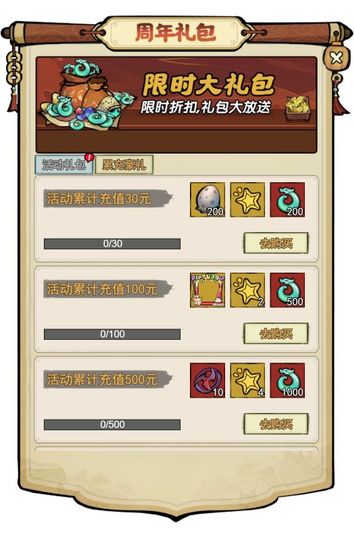
Task: Tap the purple shuriken reward icon
Action: (208, 380)
